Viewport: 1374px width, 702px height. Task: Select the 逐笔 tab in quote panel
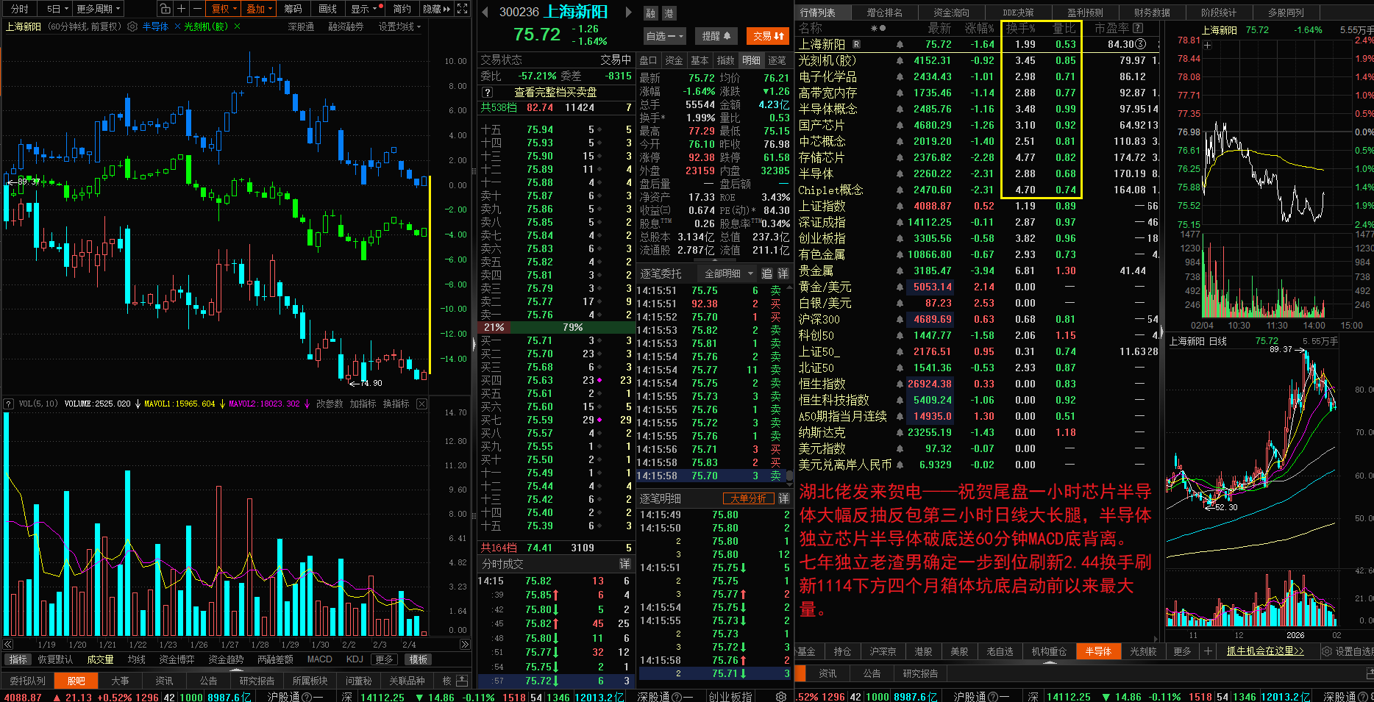(x=777, y=60)
